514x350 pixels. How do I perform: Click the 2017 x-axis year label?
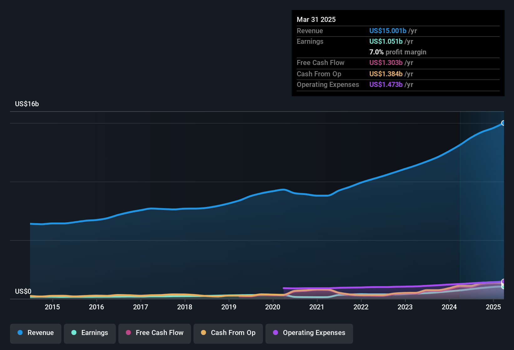point(141,307)
